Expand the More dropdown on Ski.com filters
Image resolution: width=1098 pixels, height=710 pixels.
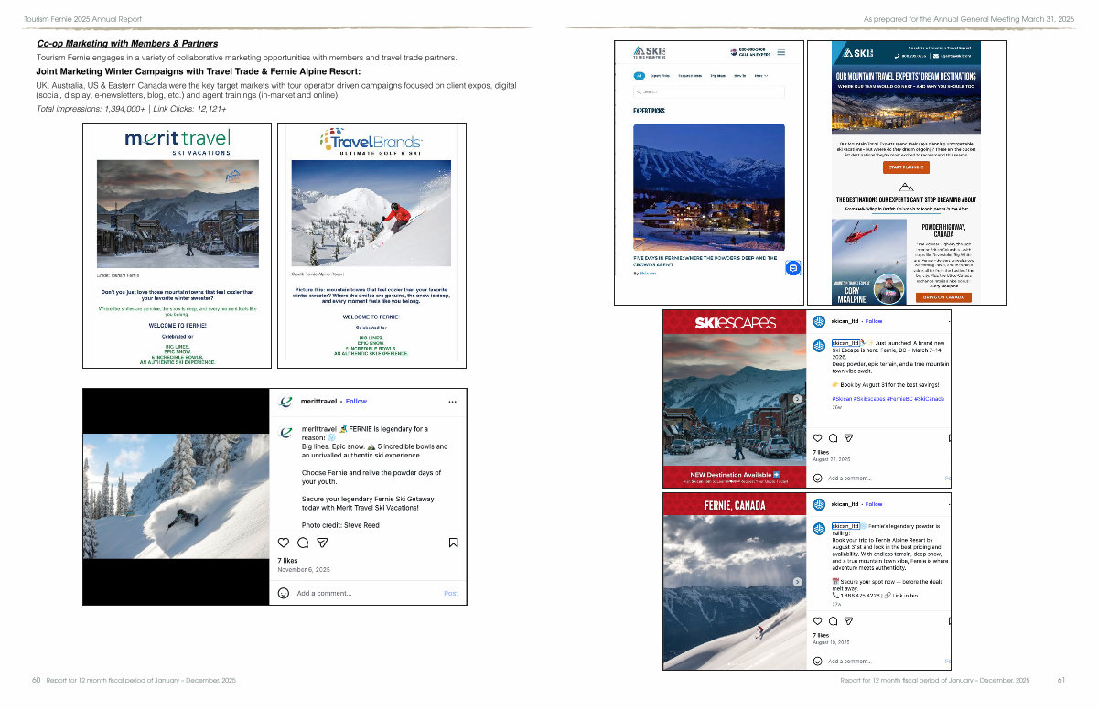(x=761, y=75)
